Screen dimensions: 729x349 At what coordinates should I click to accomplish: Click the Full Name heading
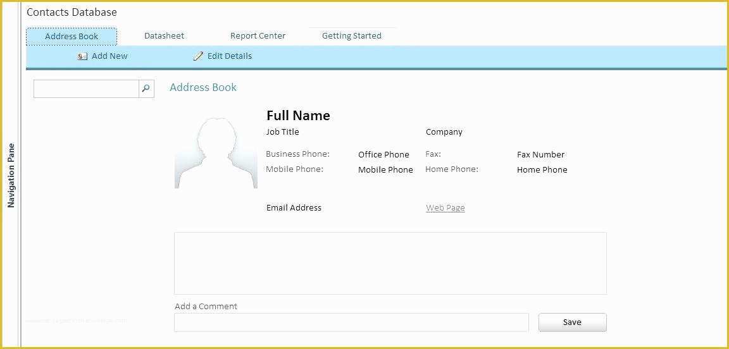pyautogui.click(x=299, y=115)
